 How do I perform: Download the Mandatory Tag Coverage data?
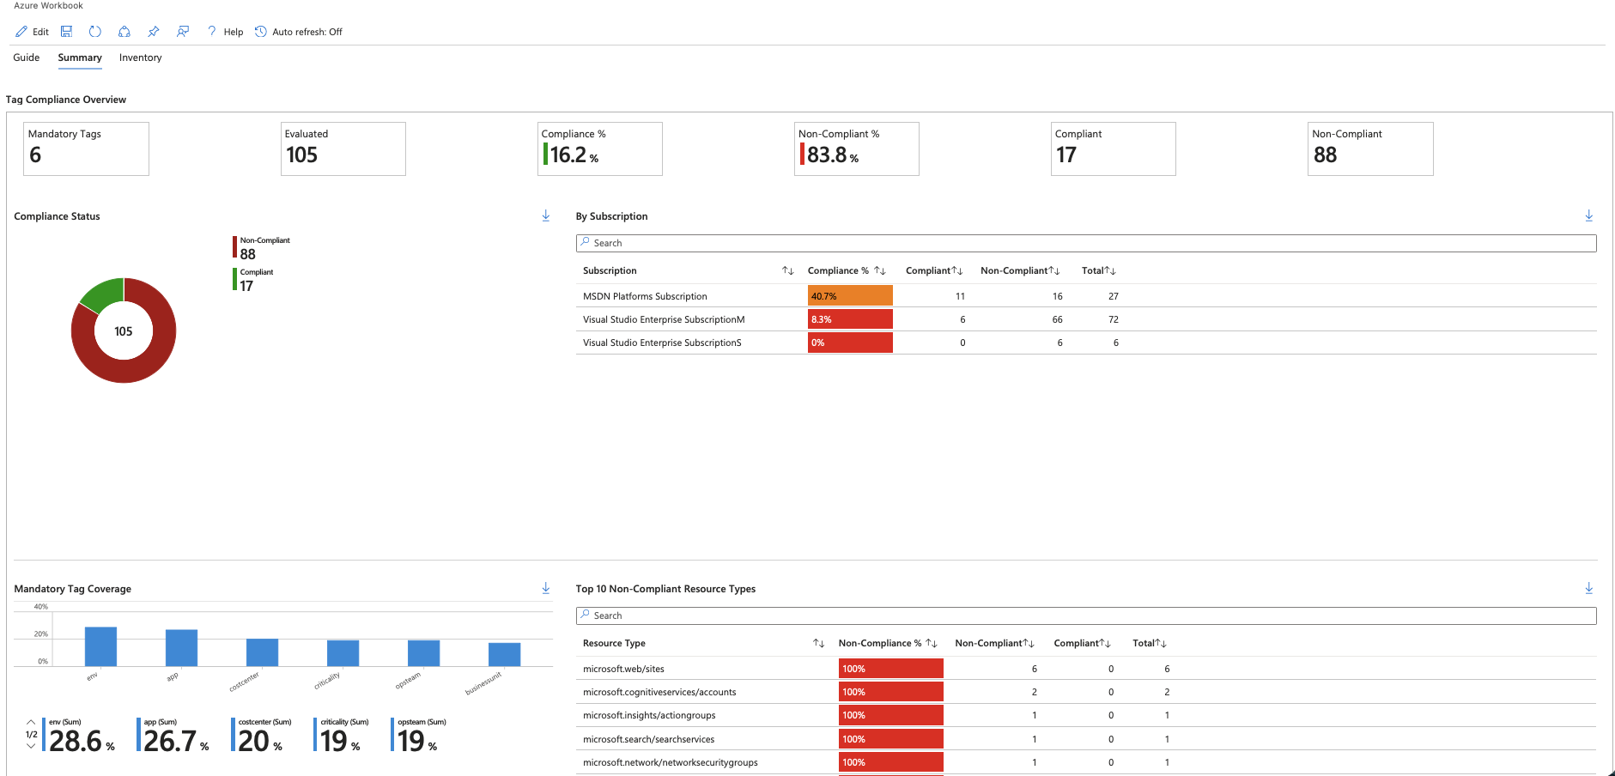tap(546, 588)
